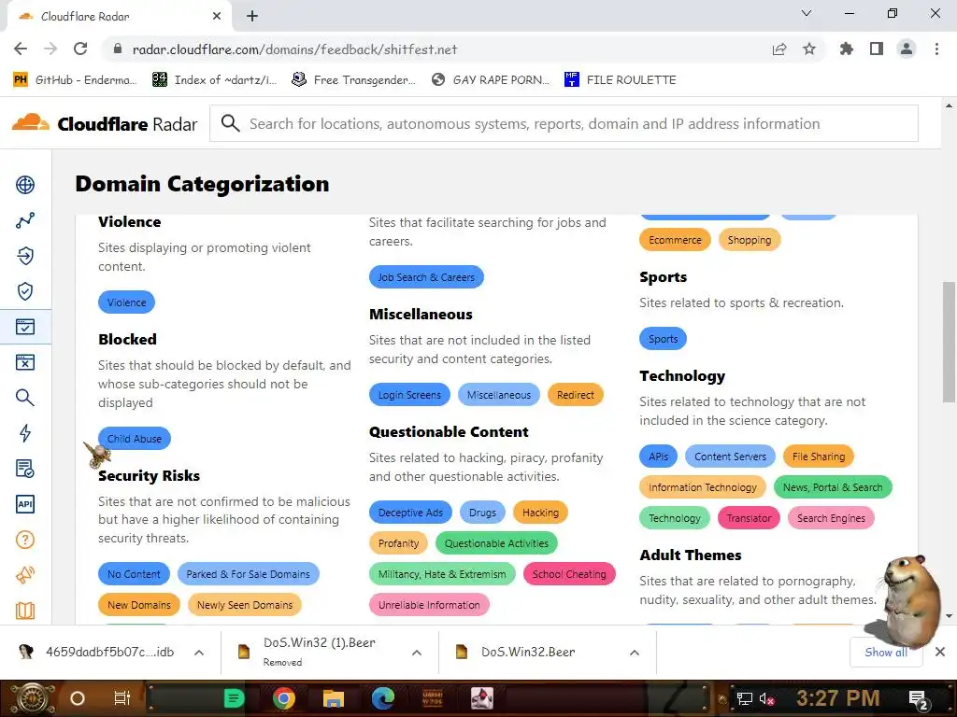Choose the Militancy, Hate & Extremism tag
Viewport: 957px width, 717px height.
[442, 574]
